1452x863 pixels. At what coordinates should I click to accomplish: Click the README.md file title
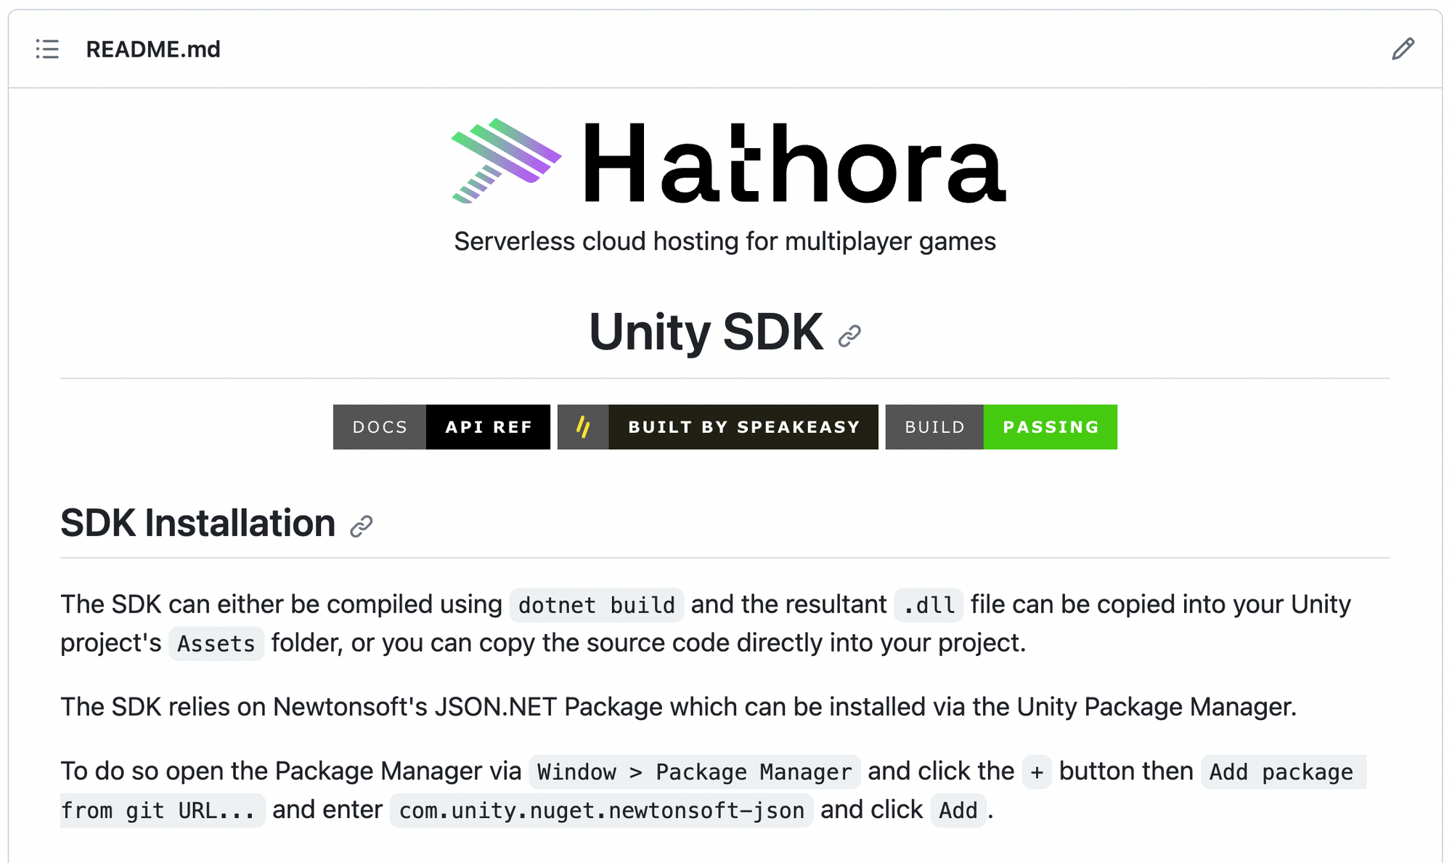(x=153, y=49)
